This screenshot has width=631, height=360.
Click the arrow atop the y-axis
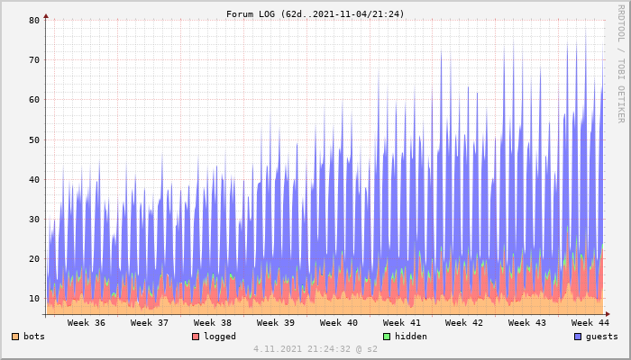click(x=46, y=16)
